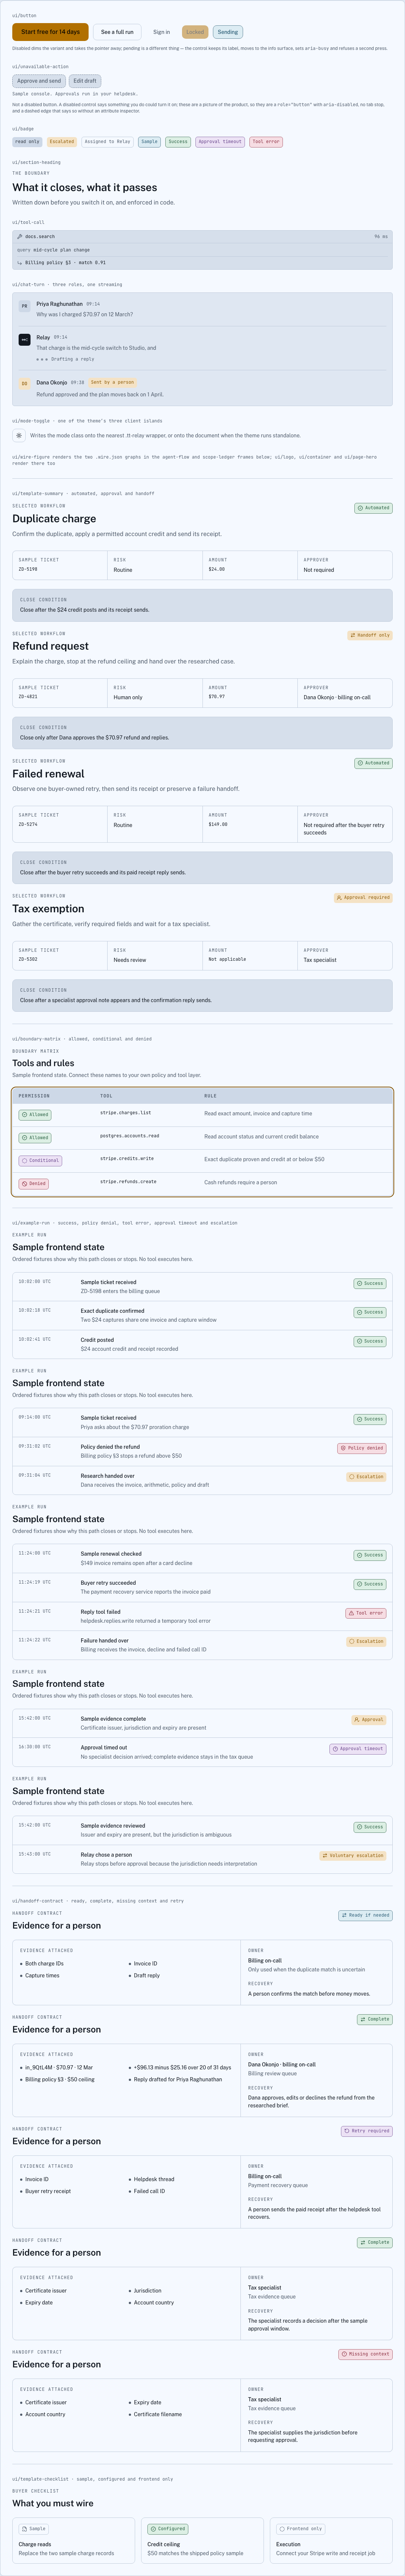
Task: Select the stripe.charges.list table row
Action: tap(202, 1114)
